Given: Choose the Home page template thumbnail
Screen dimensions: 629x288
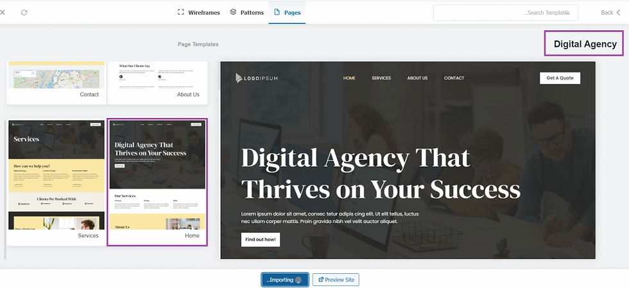Looking at the screenshot, I should click(x=157, y=182).
